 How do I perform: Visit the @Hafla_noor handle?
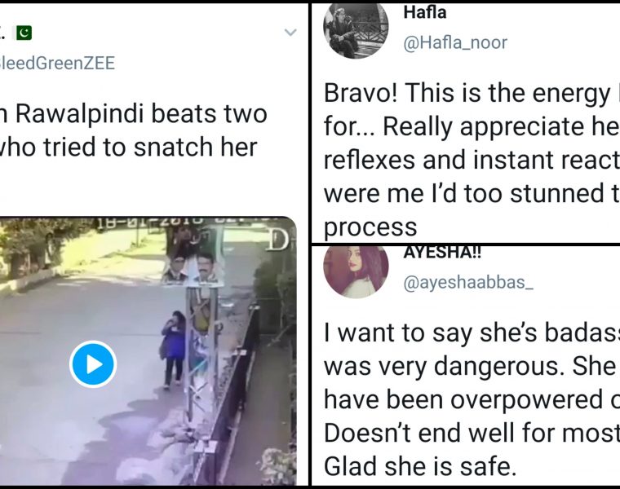[x=454, y=42]
